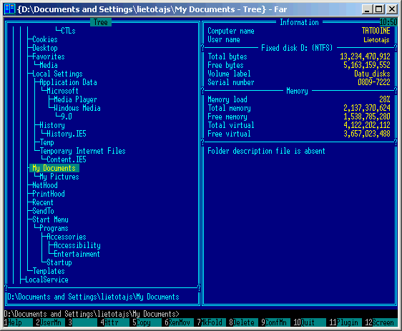Click the volume label Datu_disks
Image resolution: width=402 pixels, height=331 pixels.
[x=372, y=74]
